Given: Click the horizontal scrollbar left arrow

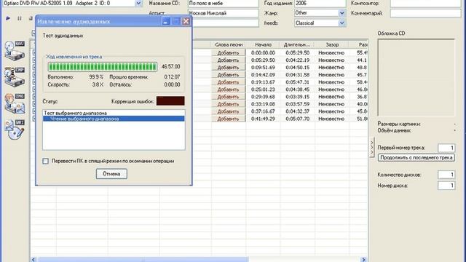Looking at the screenshot, I should (33, 260).
